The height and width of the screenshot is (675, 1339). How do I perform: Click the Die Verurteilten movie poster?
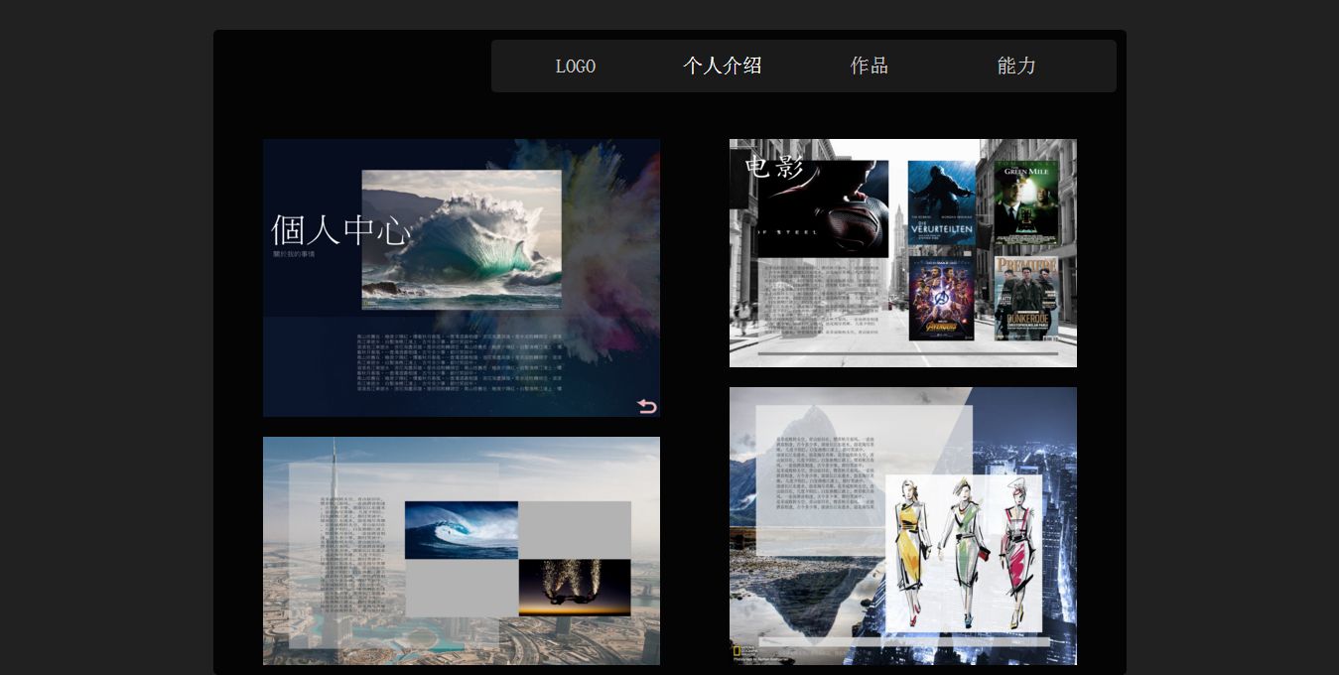point(942,203)
